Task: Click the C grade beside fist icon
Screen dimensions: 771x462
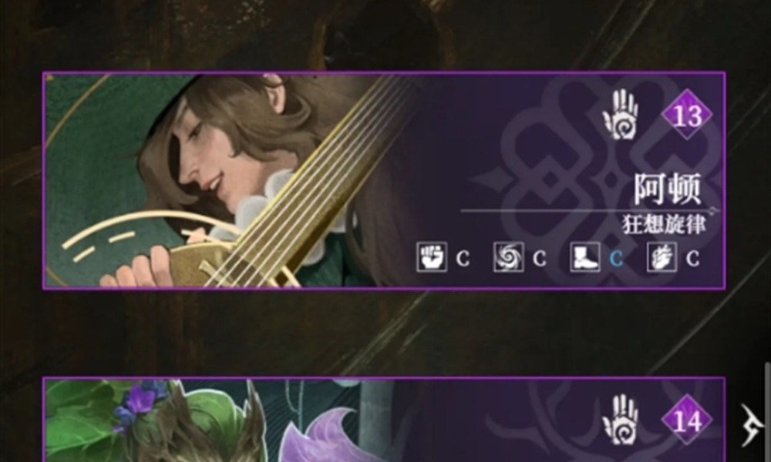Action: pos(463,258)
